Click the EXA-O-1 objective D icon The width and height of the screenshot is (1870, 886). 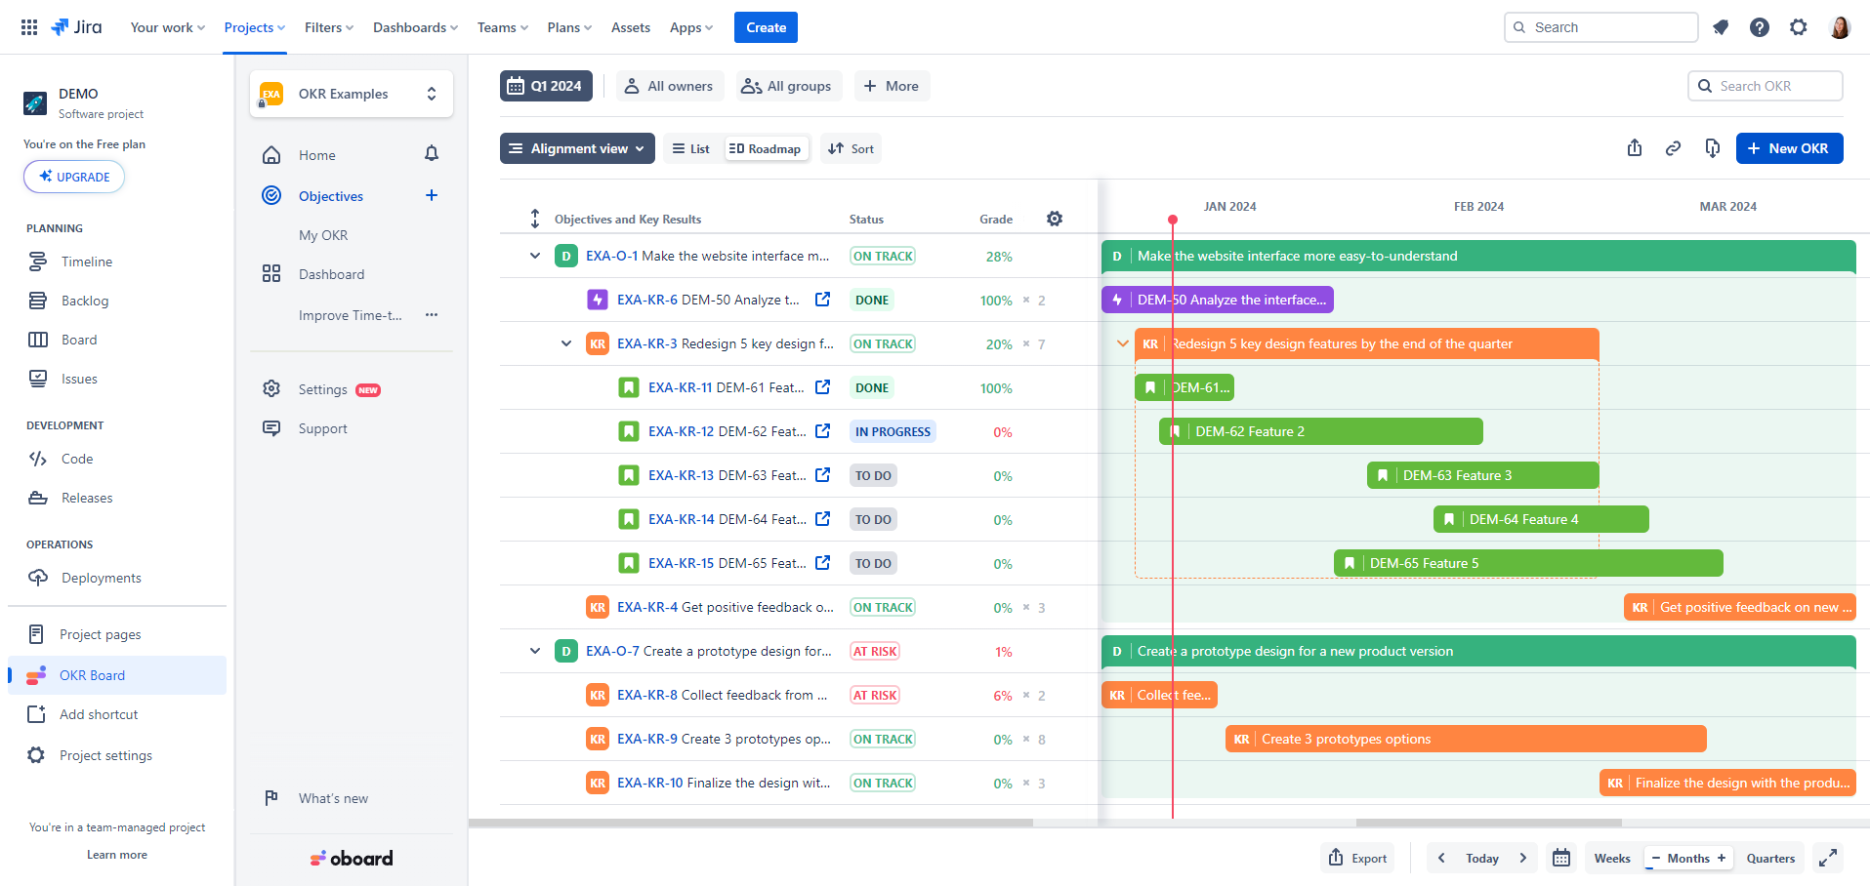pos(565,256)
